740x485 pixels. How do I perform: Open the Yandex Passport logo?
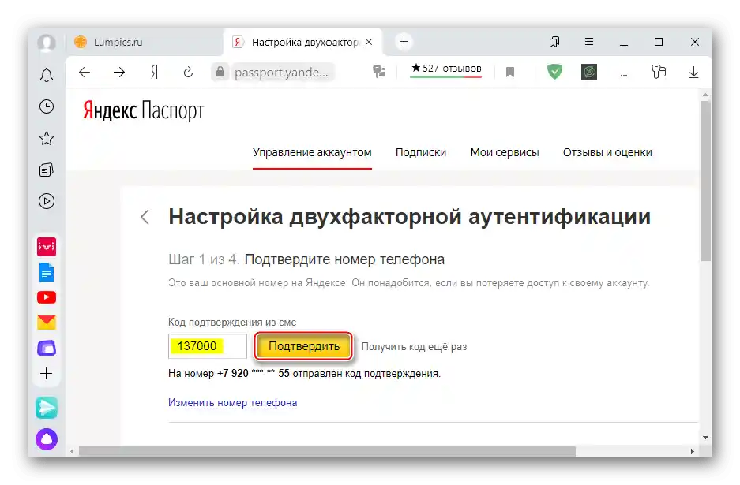[x=144, y=110]
